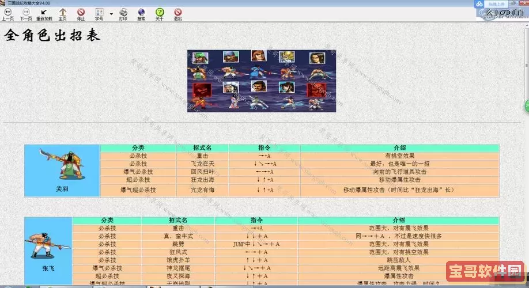Stop loading with the 停止 icon
529x288 pixels.
coord(81,14)
